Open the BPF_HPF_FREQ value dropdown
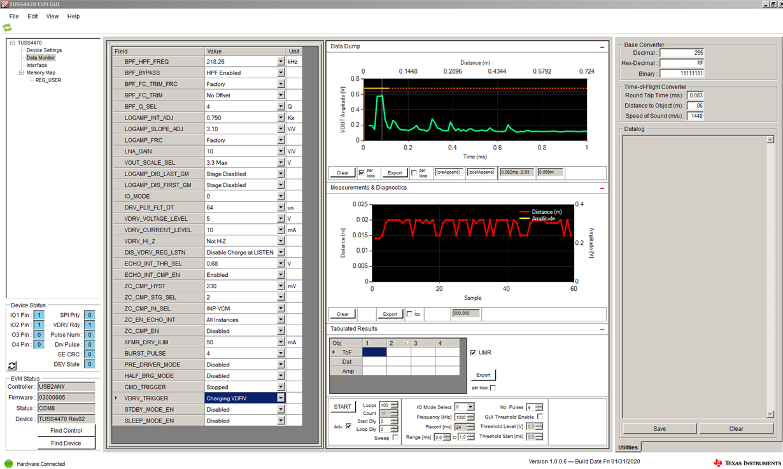This screenshot has width=783, height=469. tap(281, 62)
